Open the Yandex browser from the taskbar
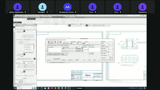The image size is (160, 90). 48,88
